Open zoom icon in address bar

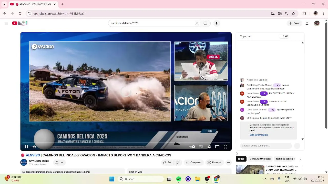(286, 14)
